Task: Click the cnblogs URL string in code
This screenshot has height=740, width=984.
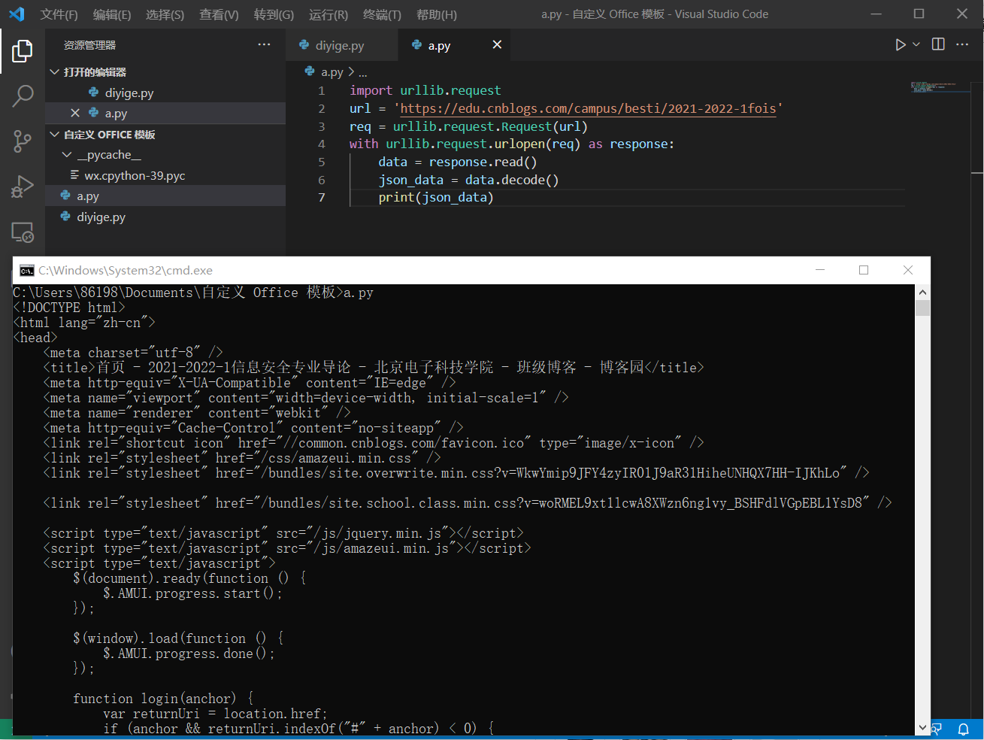Action: coord(588,108)
